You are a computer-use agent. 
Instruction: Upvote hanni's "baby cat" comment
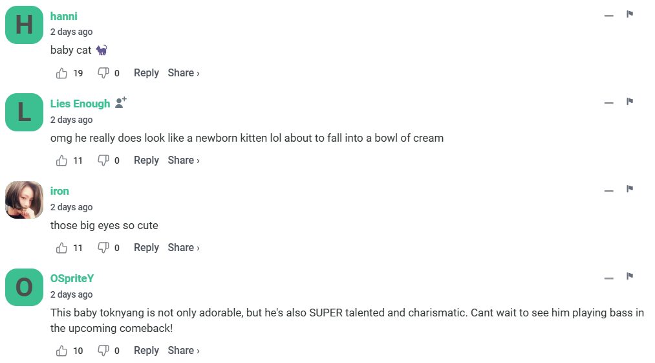coord(62,73)
